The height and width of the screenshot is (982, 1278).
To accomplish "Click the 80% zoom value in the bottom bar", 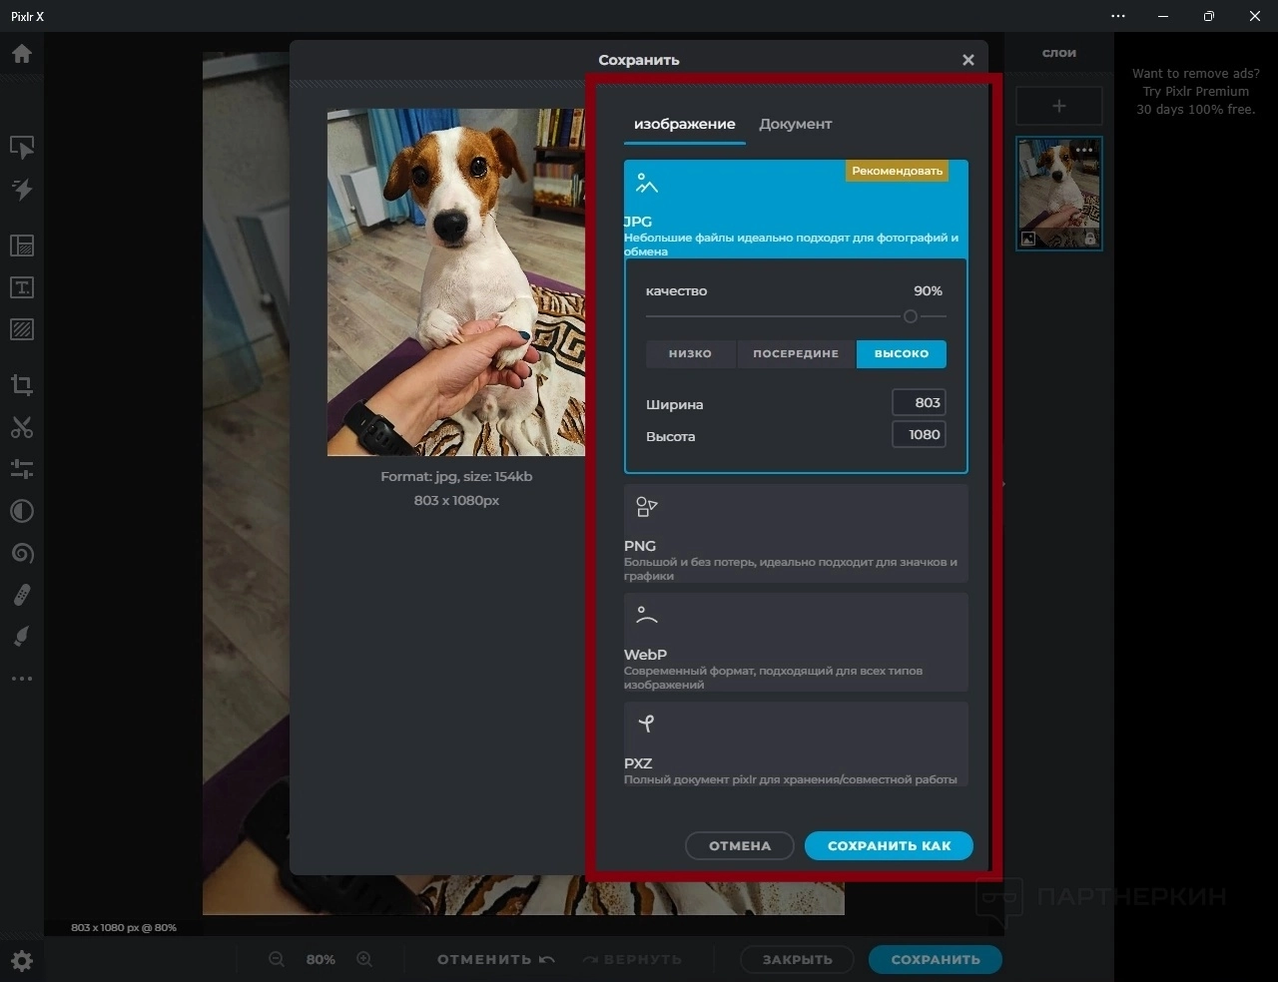I will pos(320,959).
